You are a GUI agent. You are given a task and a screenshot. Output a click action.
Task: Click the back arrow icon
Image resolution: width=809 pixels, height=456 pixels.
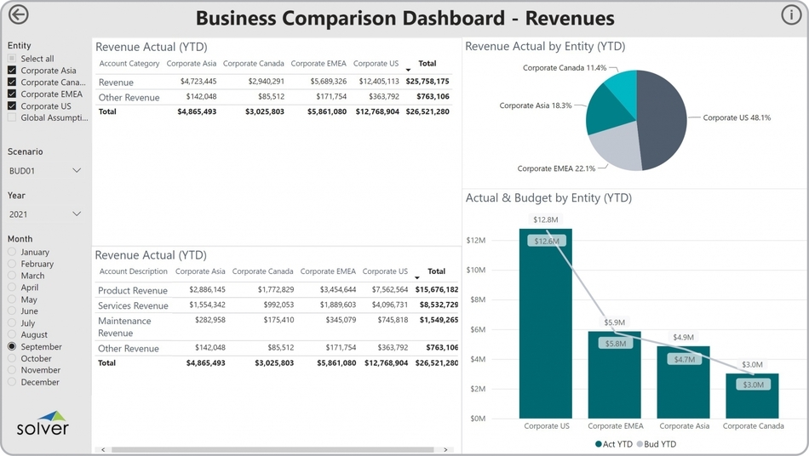point(18,14)
